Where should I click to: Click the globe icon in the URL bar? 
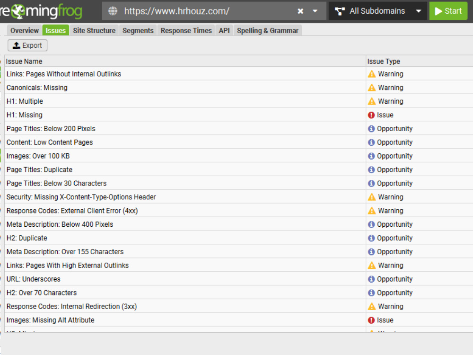click(112, 10)
